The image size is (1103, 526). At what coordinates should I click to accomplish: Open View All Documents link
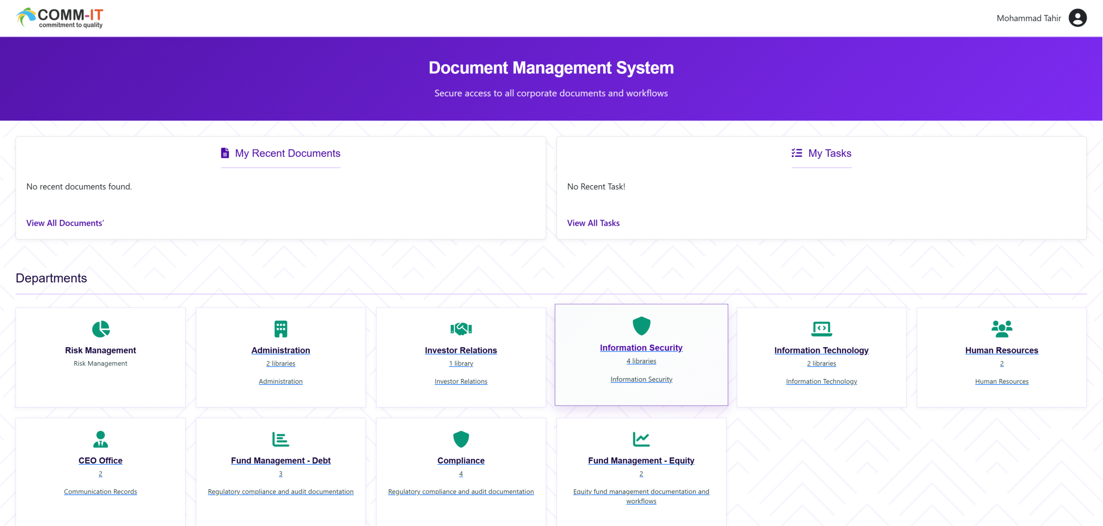(65, 223)
